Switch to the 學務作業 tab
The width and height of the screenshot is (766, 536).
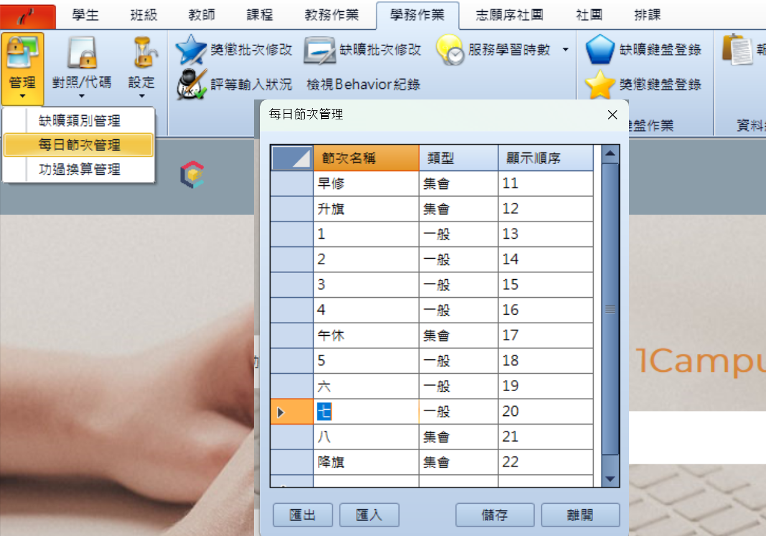[418, 16]
